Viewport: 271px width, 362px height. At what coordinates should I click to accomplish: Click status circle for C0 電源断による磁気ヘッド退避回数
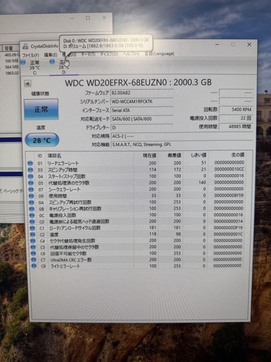pyautogui.click(x=32, y=222)
